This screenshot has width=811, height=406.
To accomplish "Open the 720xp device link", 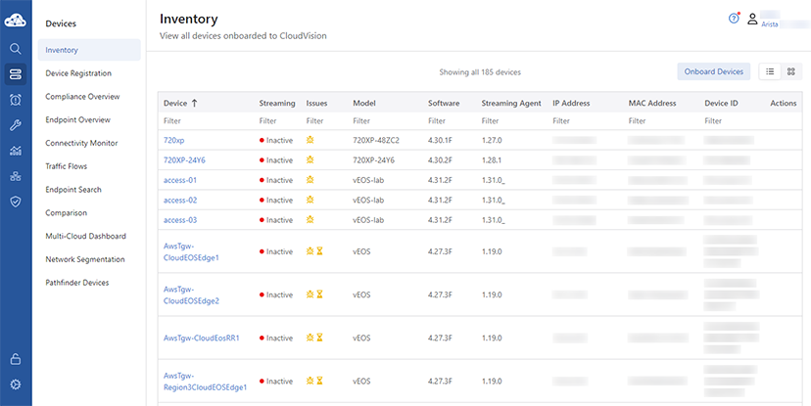I will (x=173, y=141).
